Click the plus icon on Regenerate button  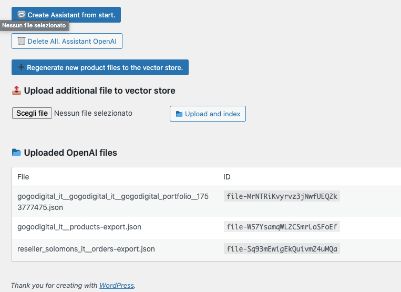click(x=21, y=67)
